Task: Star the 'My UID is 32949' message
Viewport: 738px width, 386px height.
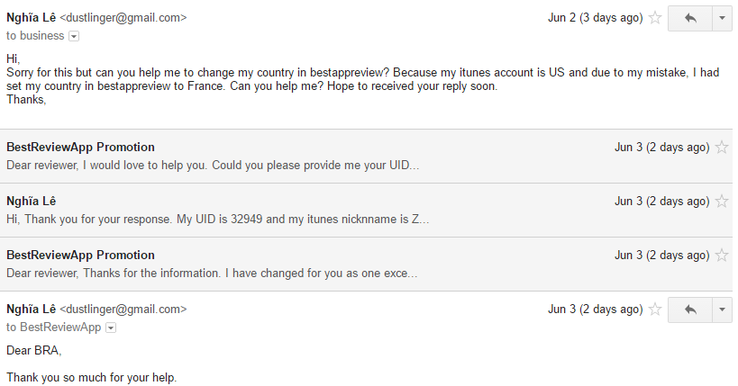Action: (x=722, y=202)
